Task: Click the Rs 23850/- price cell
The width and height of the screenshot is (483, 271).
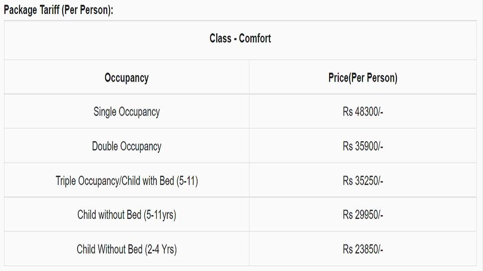Action: click(363, 249)
